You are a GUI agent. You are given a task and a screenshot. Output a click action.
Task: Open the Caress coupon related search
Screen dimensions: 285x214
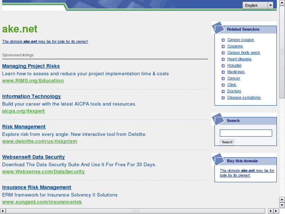(x=241, y=40)
